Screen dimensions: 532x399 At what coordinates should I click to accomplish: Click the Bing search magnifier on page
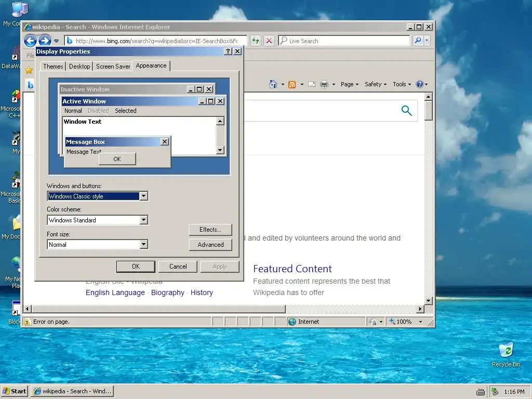pos(406,110)
